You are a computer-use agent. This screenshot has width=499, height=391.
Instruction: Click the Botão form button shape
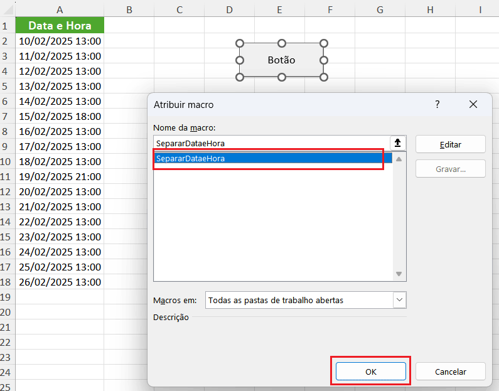281,60
